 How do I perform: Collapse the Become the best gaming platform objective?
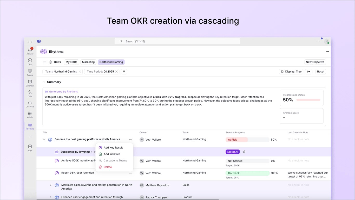tap(44, 139)
